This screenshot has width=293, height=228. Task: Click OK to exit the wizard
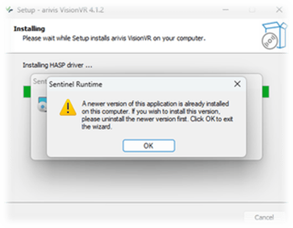tap(149, 146)
